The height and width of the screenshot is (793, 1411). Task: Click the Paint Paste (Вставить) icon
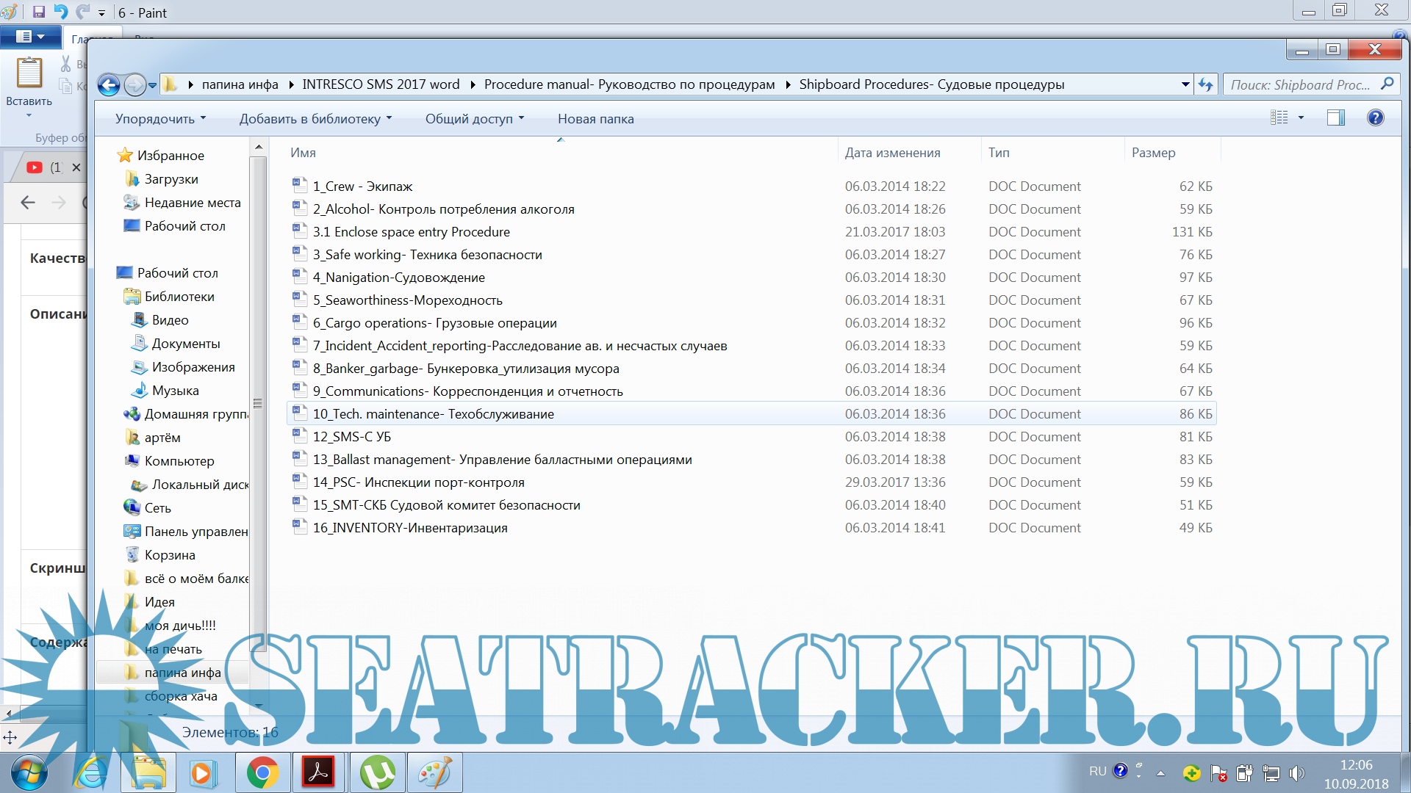[x=29, y=73]
